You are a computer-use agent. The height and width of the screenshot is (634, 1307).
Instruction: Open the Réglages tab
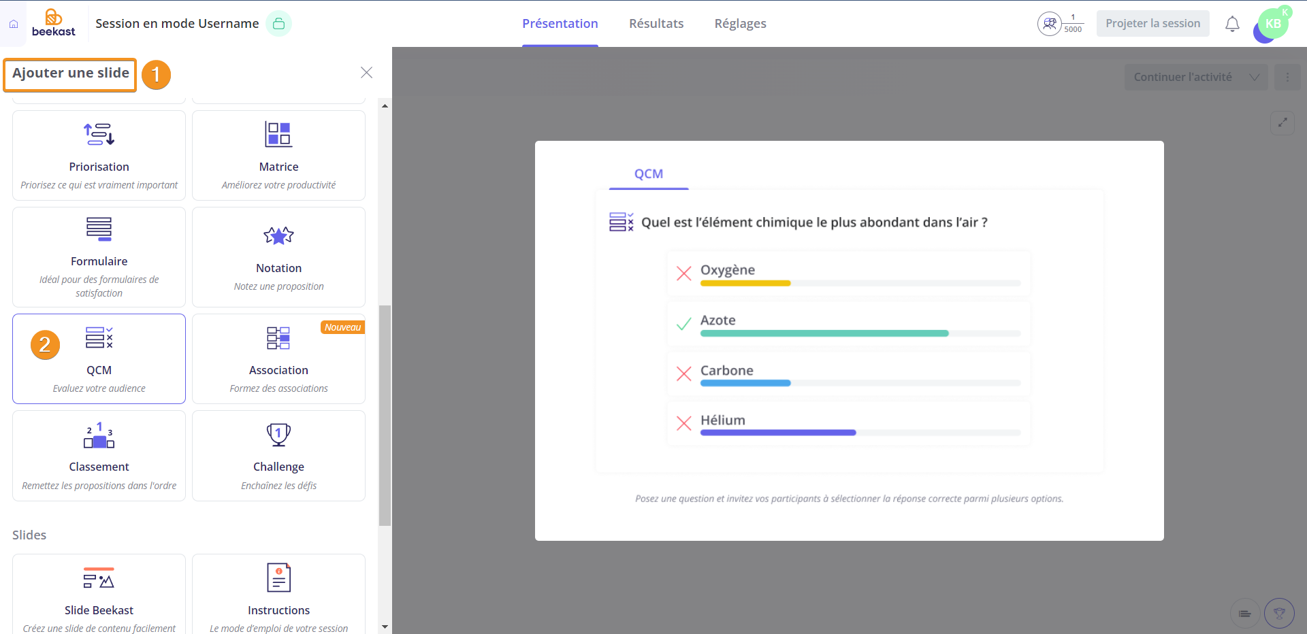click(740, 24)
